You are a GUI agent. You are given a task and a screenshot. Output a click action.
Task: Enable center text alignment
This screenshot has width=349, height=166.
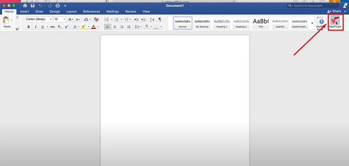coord(115,27)
